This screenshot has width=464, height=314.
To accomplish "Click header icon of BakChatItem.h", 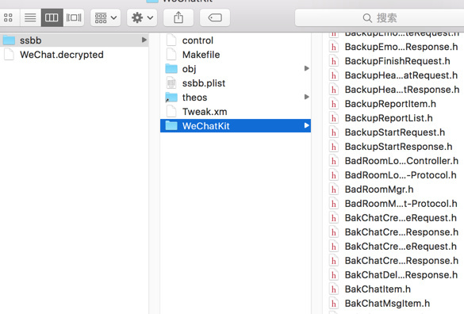I will coord(334,289).
